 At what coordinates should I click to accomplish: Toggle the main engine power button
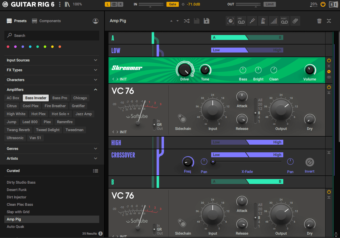(x=323, y=4)
